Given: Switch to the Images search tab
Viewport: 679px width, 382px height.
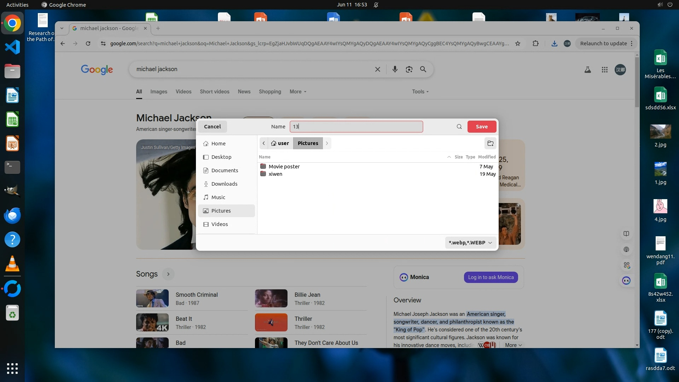Looking at the screenshot, I should 158,92.
